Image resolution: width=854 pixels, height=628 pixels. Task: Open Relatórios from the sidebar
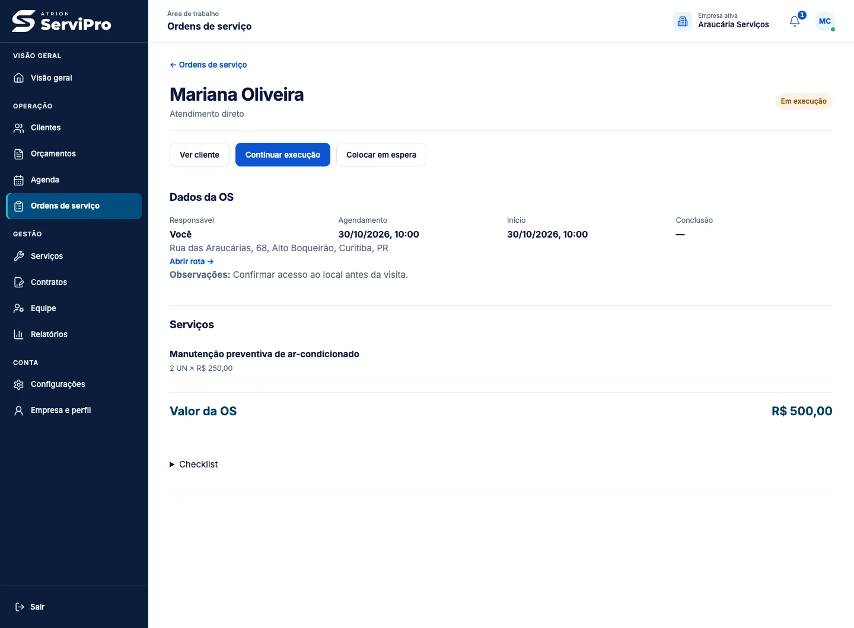click(x=74, y=334)
